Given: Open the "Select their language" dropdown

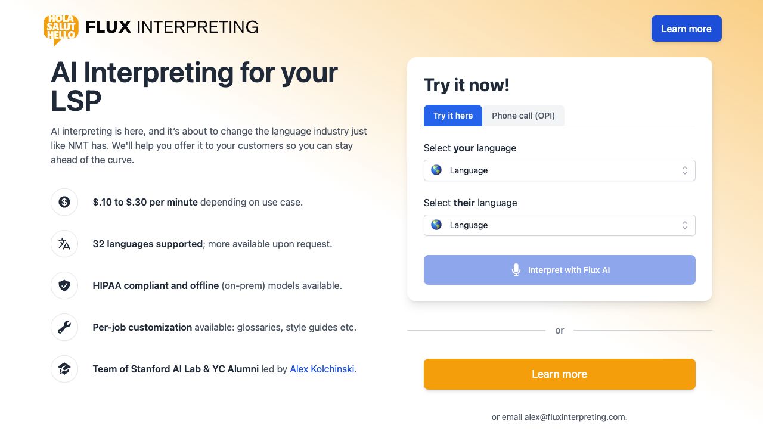Looking at the screenshot, I should click(x=559, y=225).
